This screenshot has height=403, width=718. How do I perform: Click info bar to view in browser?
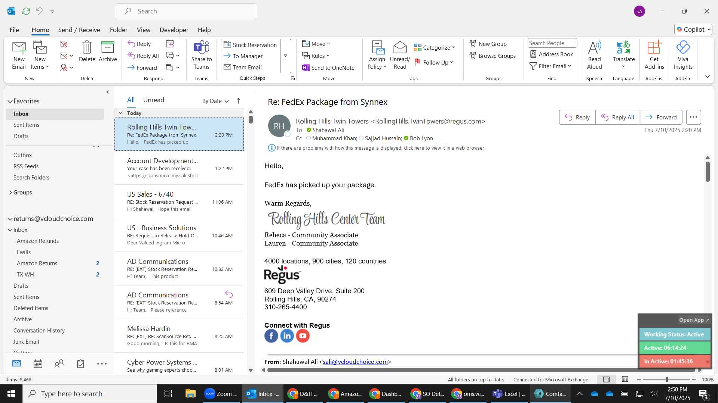pyautogui.click(x=377, y=148)
